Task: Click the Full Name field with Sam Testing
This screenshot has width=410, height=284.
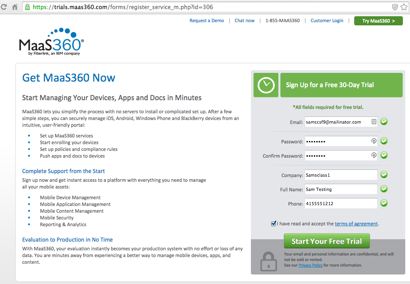Action: click(x=341, y=189)
